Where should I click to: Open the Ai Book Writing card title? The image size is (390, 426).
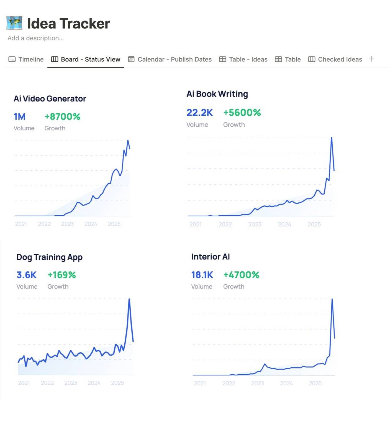217,94
